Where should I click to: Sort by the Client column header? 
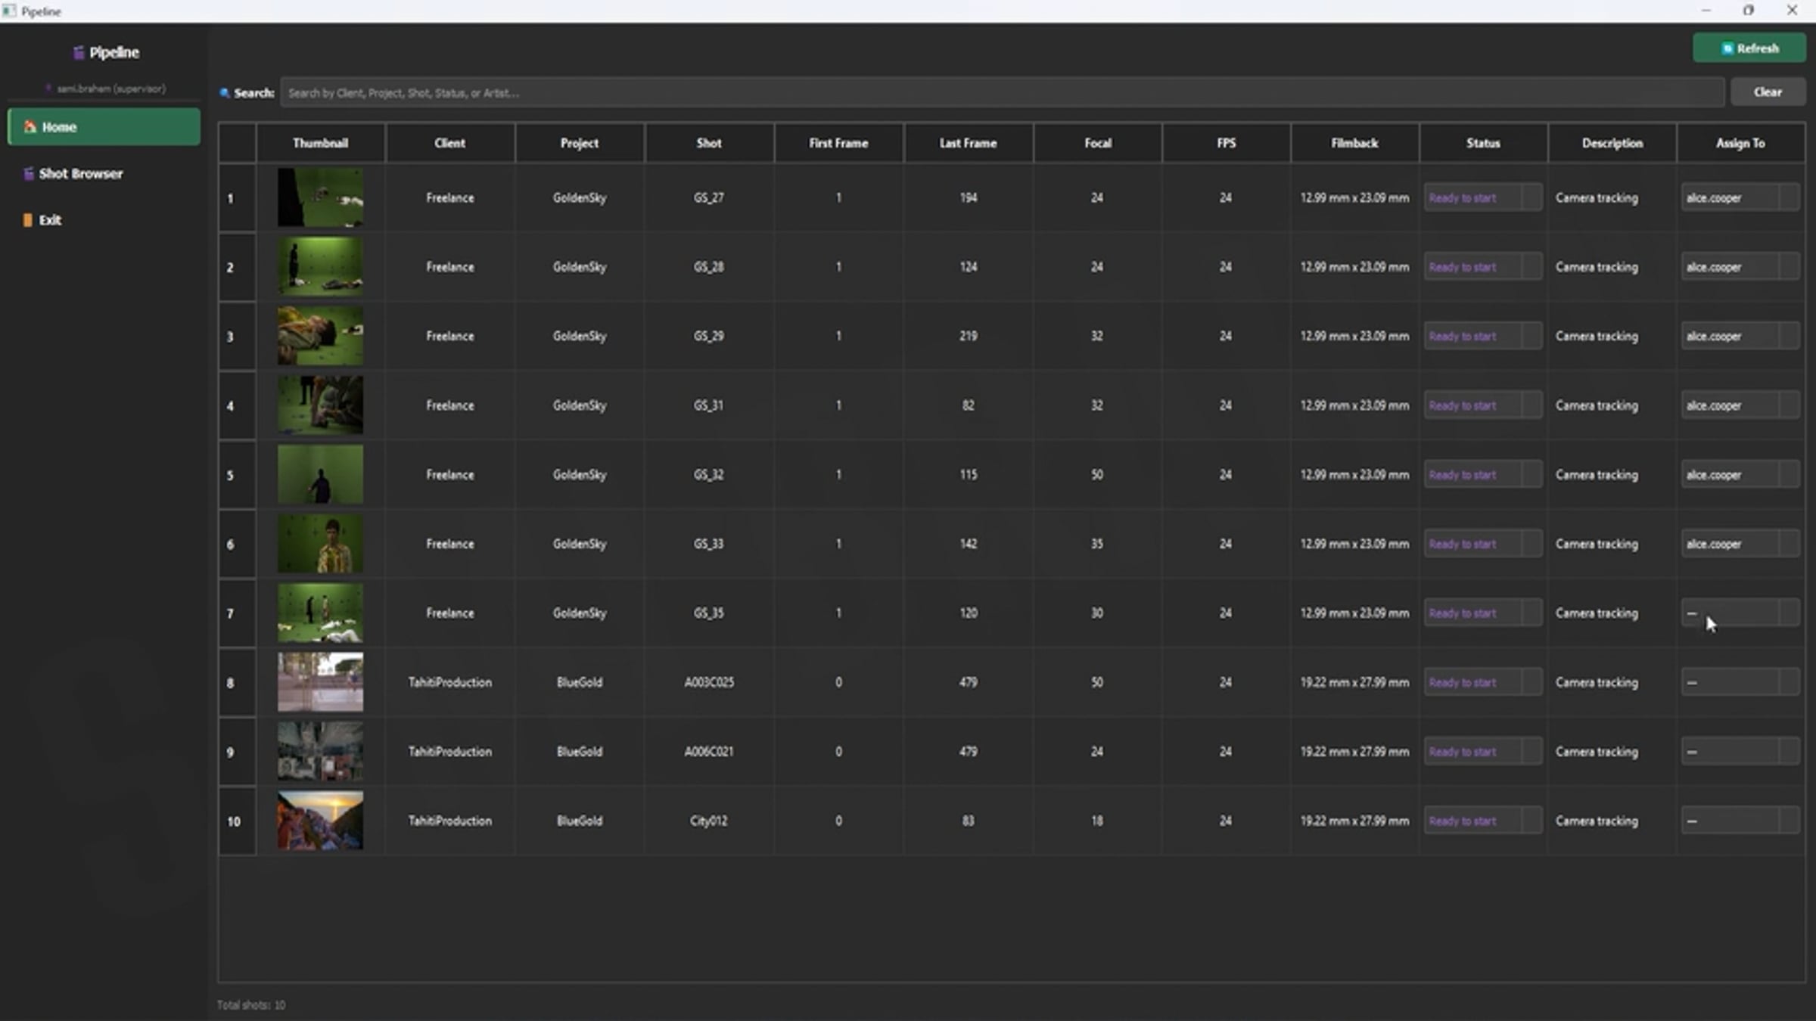click(x=450, y=143)
